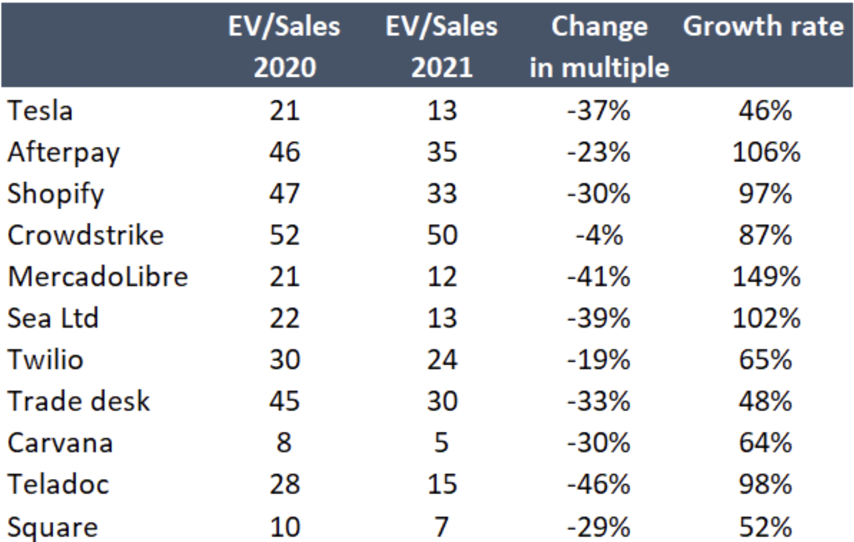Click the Tesla row label
Screen dimensions: 854x542
pyautogui.click(x=40, y=111)
